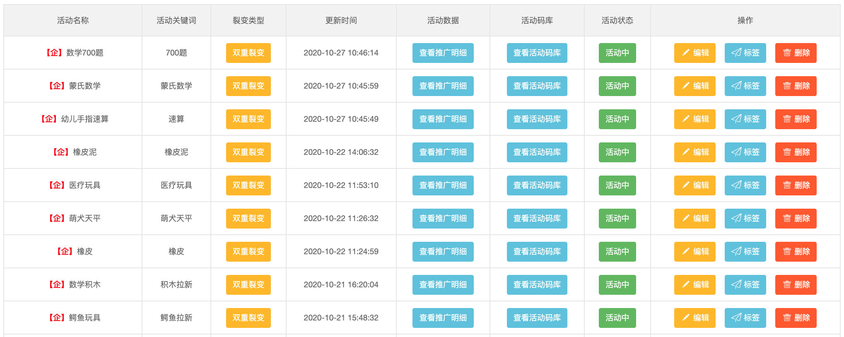
Task: Toggle 活动中 status for 鳄鱼玩具 row
Action: coord(617,318)
